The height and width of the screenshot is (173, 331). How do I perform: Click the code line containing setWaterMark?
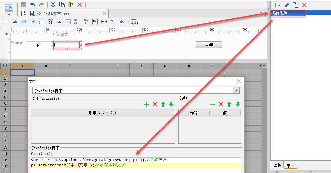(136, 165)
